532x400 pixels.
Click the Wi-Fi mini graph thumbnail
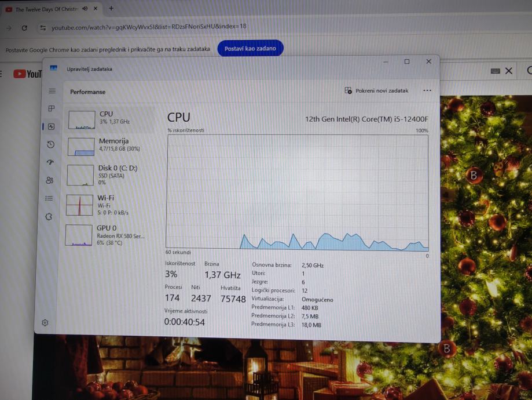click(79, 205)
